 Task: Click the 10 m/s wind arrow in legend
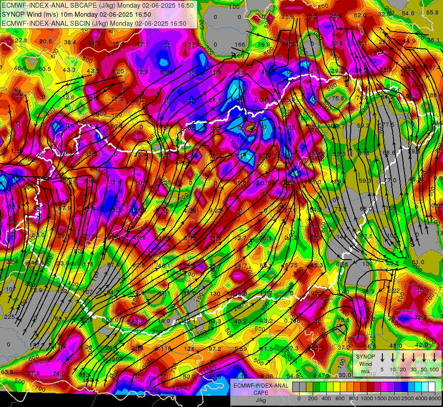coord(393,358)
